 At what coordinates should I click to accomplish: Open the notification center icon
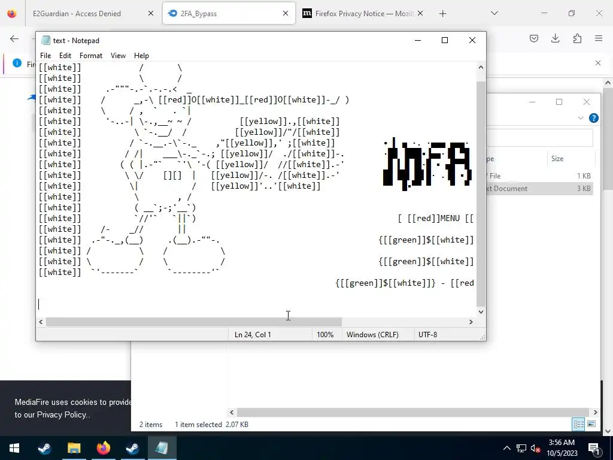point(594,448)
